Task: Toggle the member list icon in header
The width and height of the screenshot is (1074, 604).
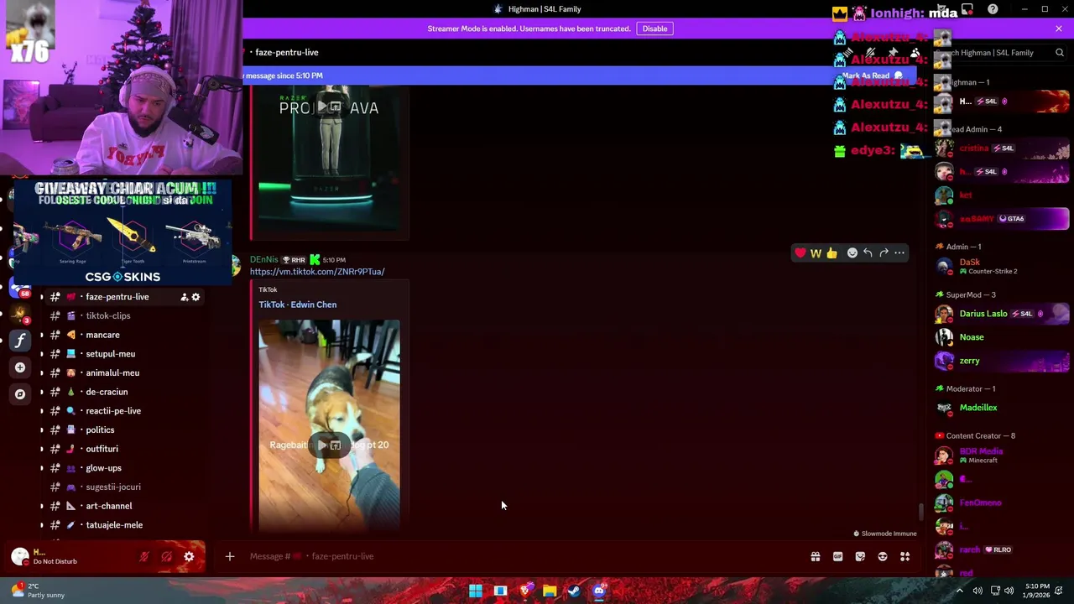Action: 915,52
